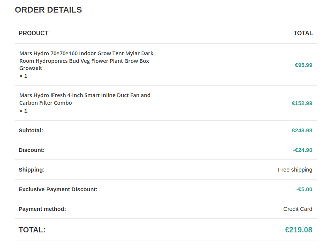The width and height of the screenshot is (335, 250).
Task: Click the Discount label
Action: tap(31, 150)
